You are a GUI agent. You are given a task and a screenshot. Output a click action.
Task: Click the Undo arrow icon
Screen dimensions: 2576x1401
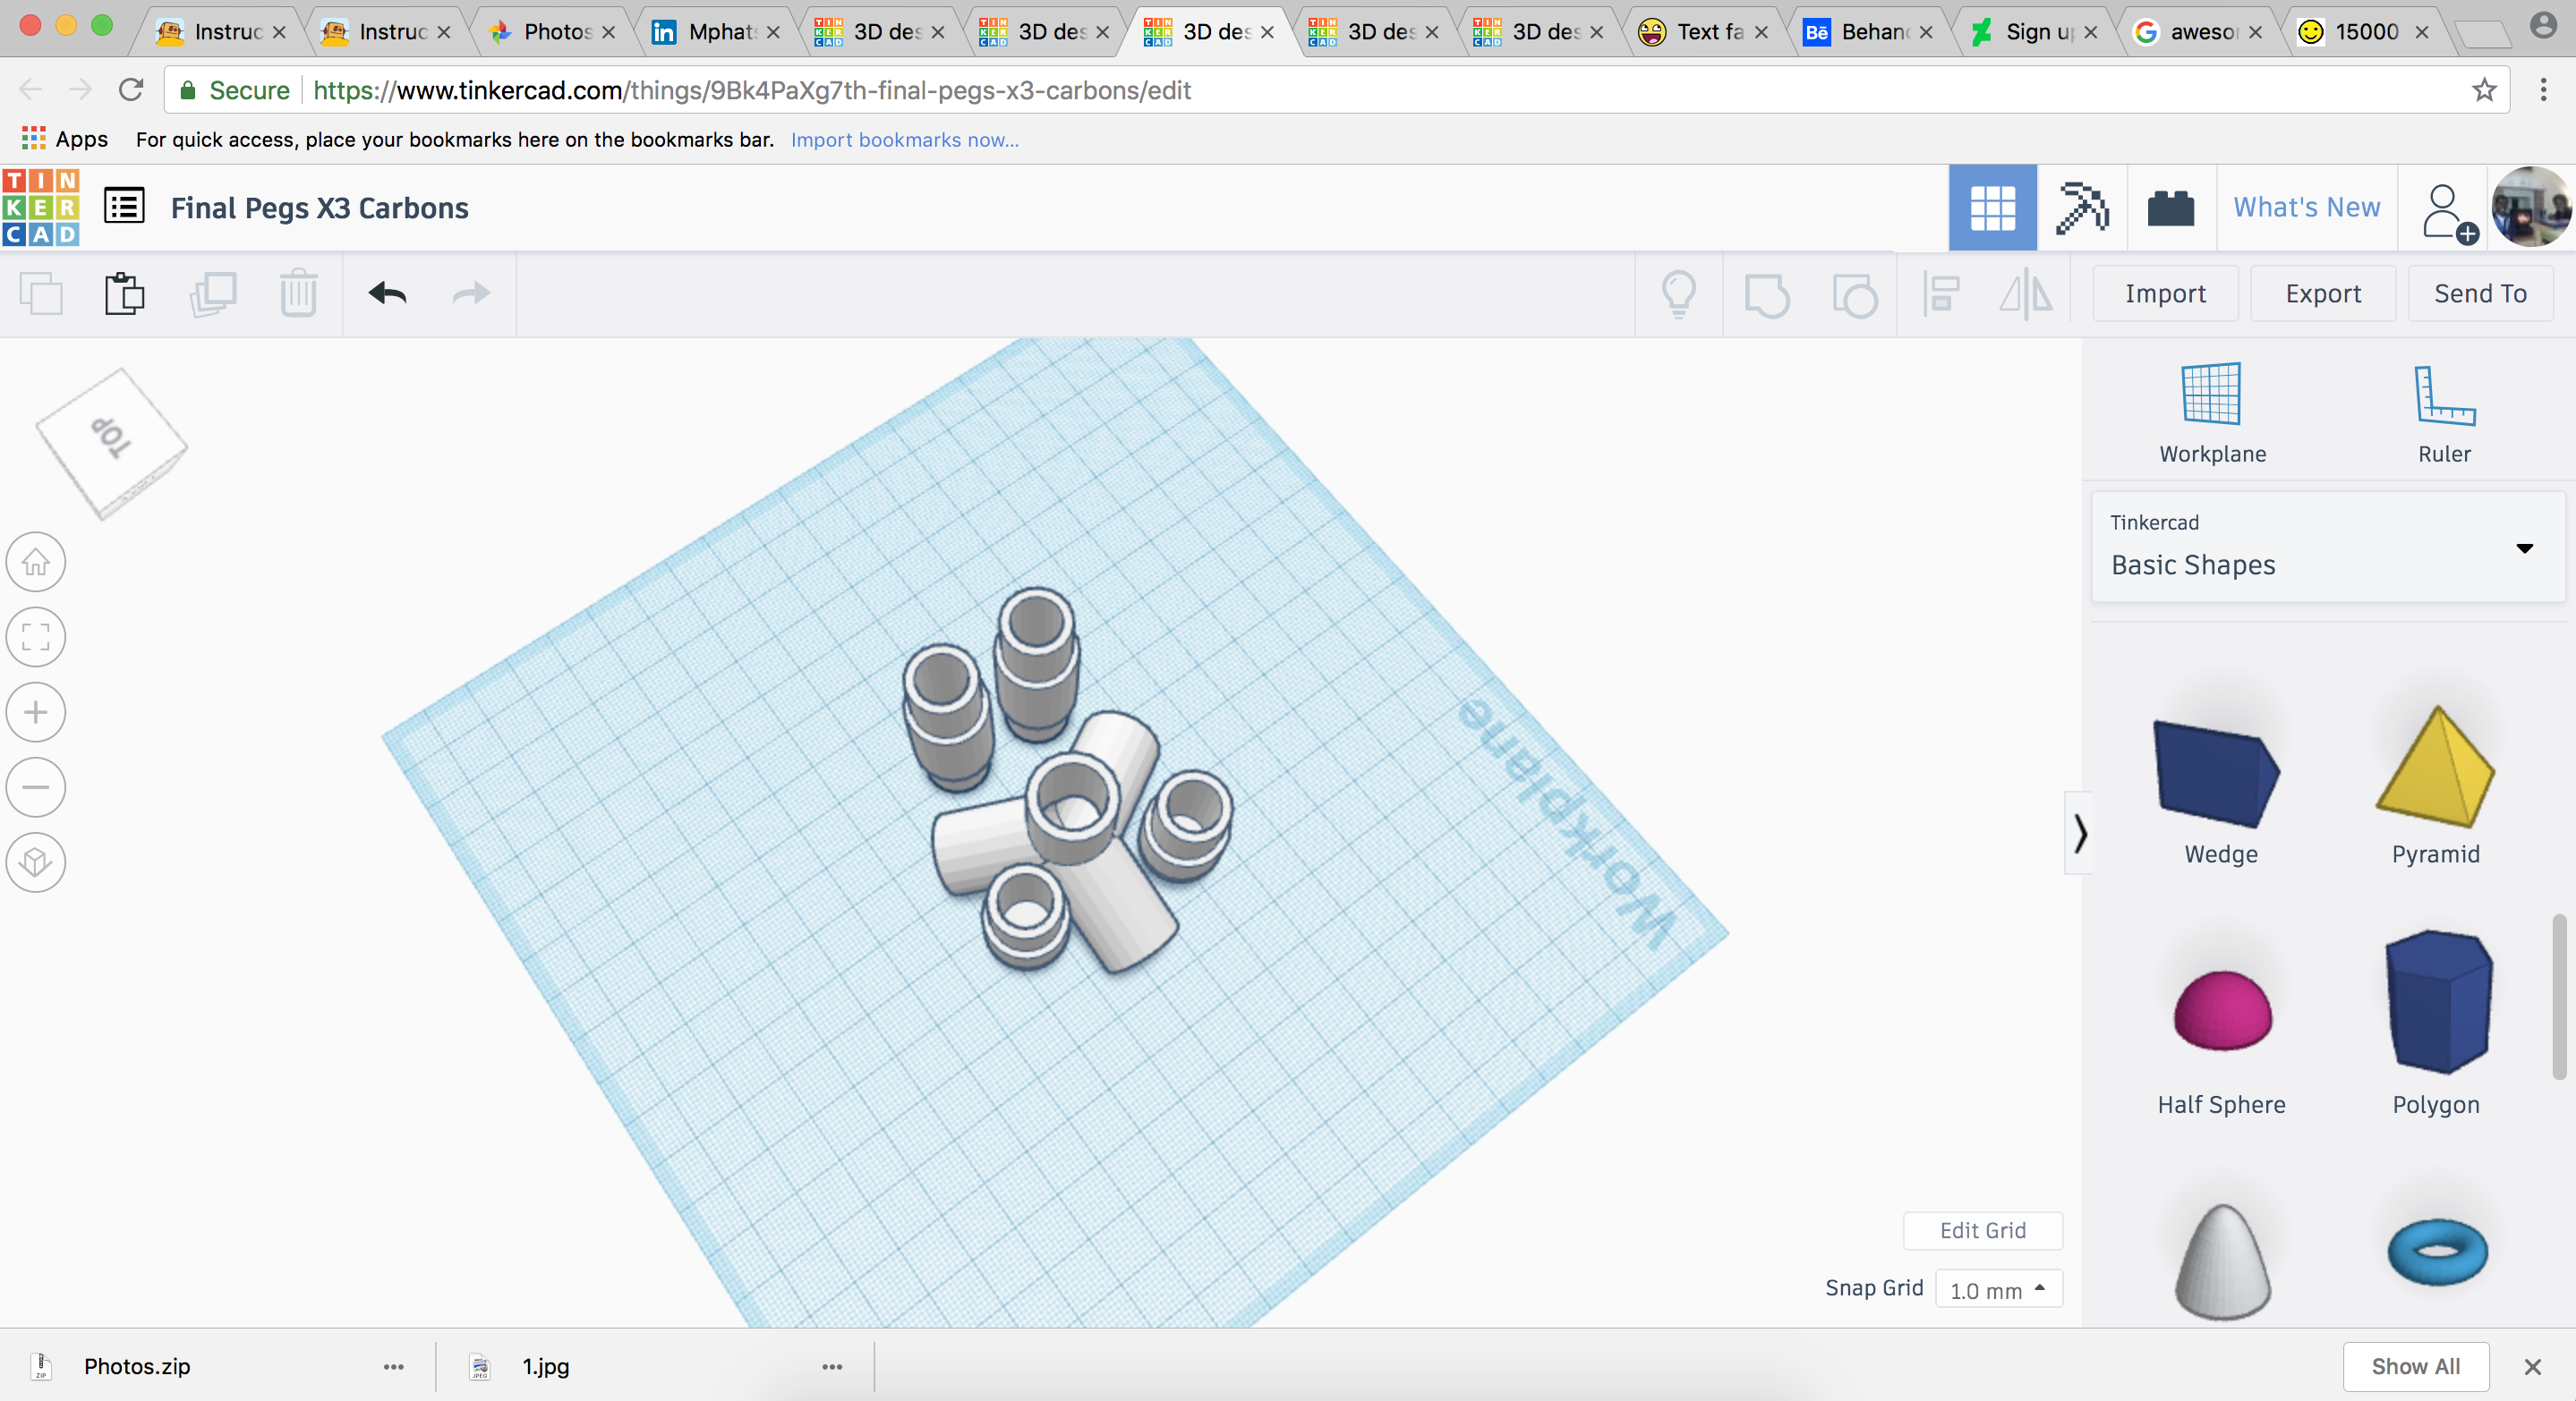[x=387, y=293]
